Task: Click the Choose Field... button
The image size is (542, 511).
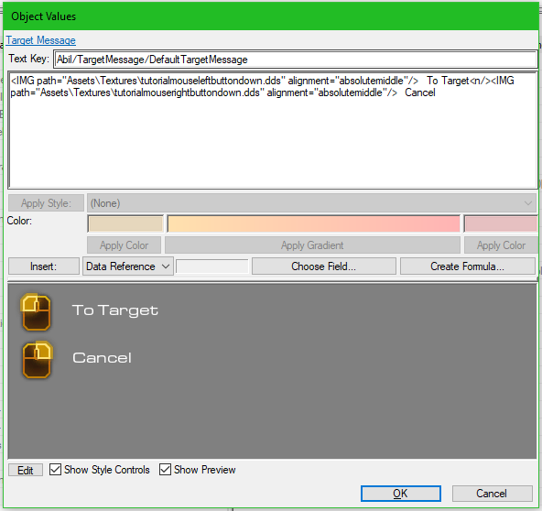Action: pyautogui.click(x=324, y=266)
